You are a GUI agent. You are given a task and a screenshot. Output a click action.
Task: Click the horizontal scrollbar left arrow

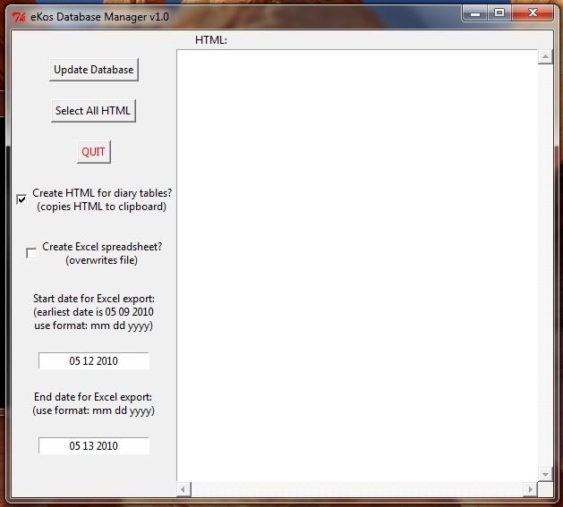pyautogui.click(x=183, y=489)
